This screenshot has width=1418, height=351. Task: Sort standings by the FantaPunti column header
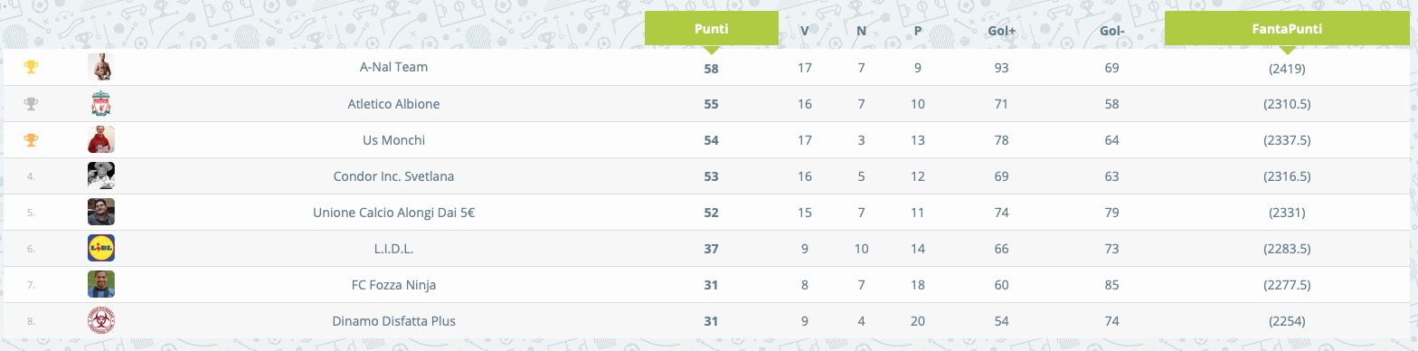1287,29
